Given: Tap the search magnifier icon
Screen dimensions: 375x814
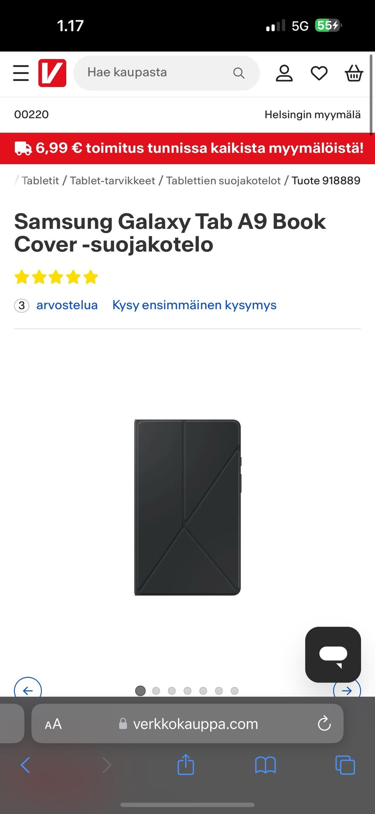Looking at the screenshot, I should point(239,73).
